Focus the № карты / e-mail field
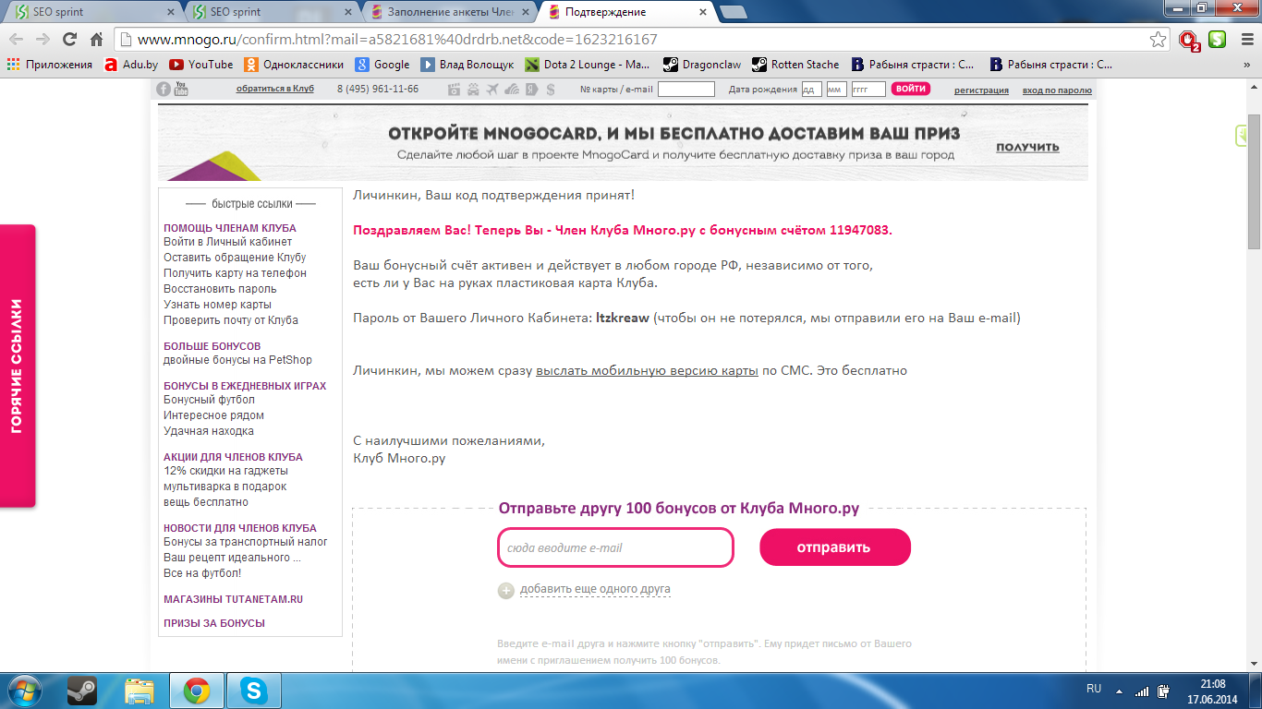This screenshot has width=1262, height=709. click(x=686, y=90)
